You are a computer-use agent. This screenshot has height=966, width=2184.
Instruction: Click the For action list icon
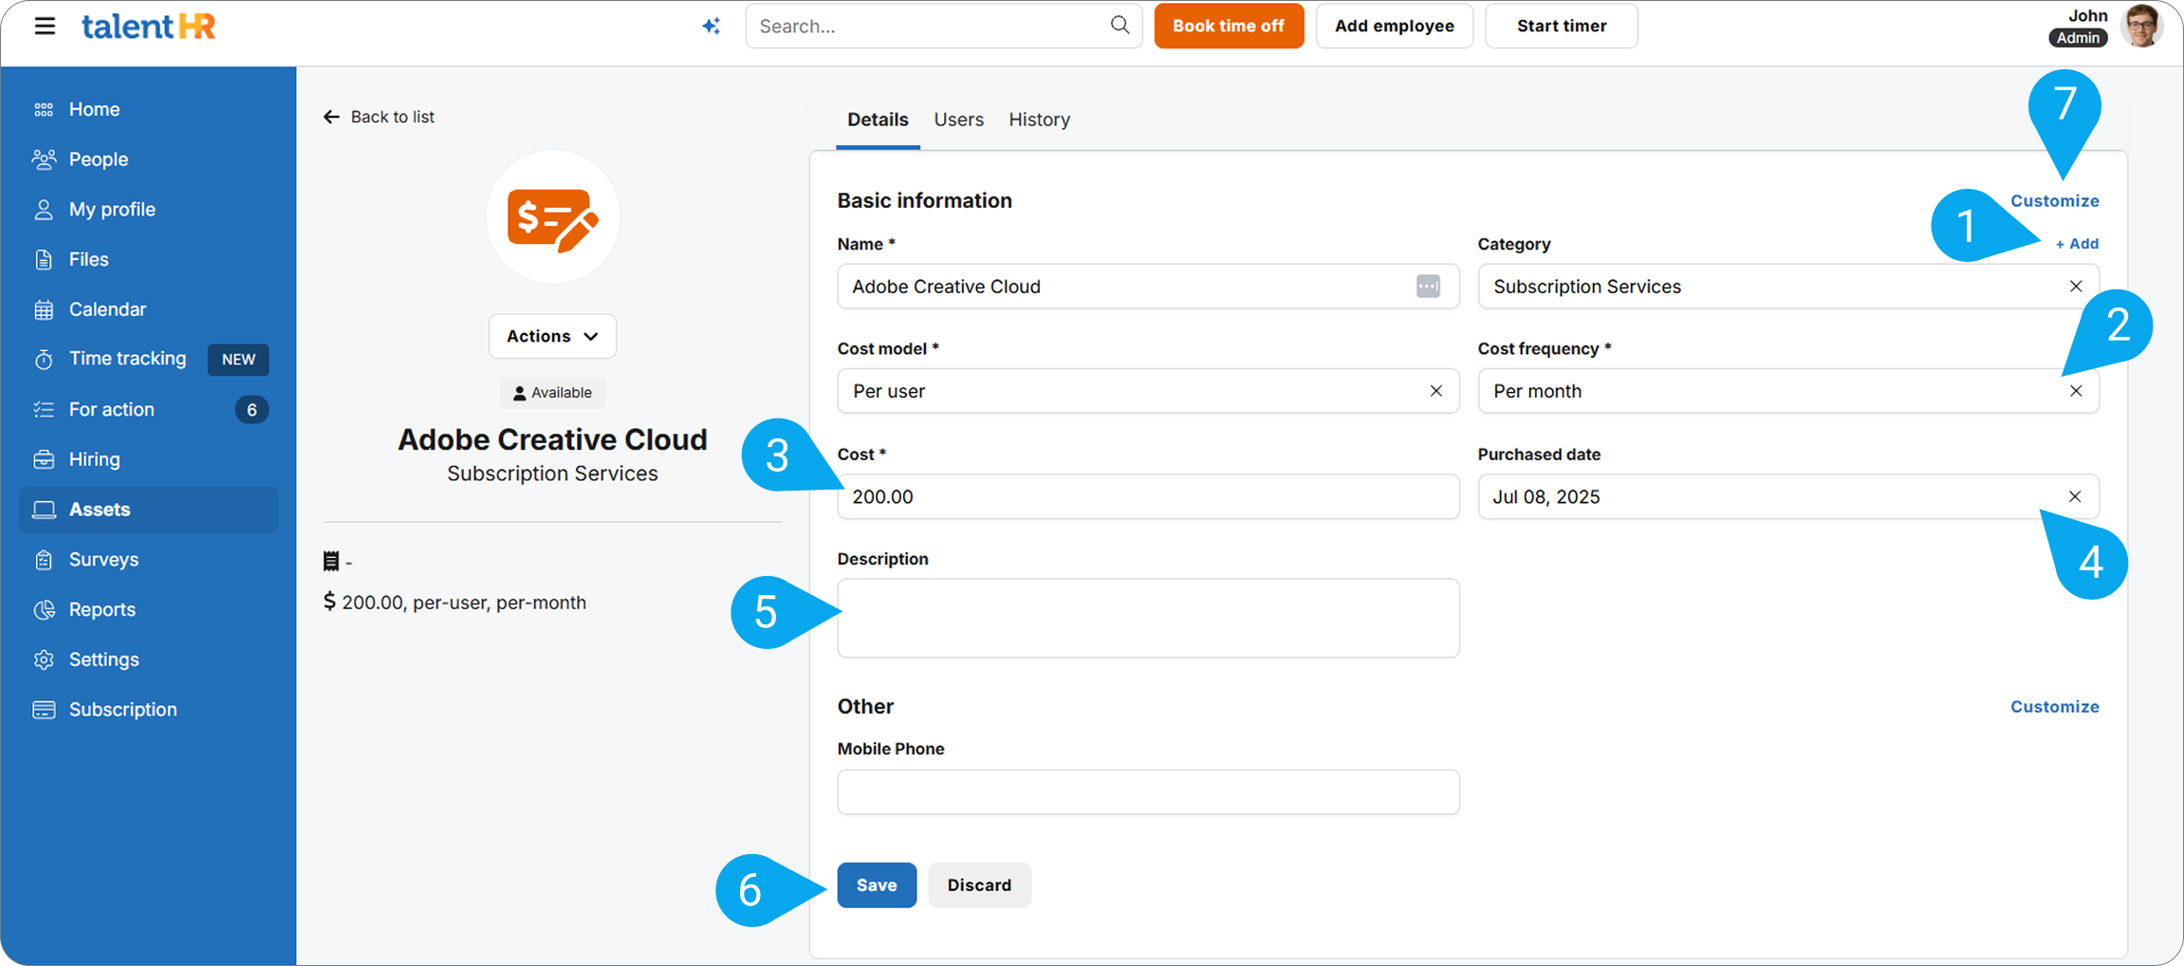pos(44,409)
